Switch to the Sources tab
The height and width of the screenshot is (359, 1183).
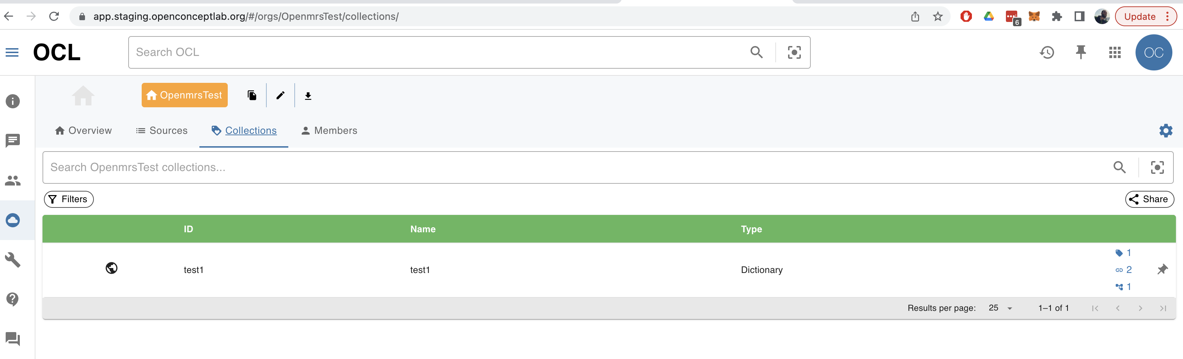point(161,130)
